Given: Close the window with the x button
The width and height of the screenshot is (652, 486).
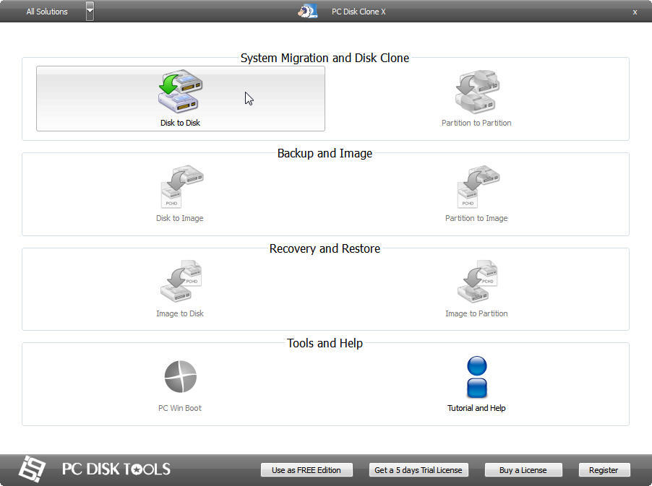Looking at the screenshot, I should [635, 12].
